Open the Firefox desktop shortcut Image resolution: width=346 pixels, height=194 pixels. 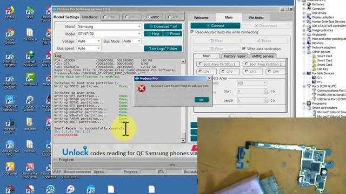[10, 12]
